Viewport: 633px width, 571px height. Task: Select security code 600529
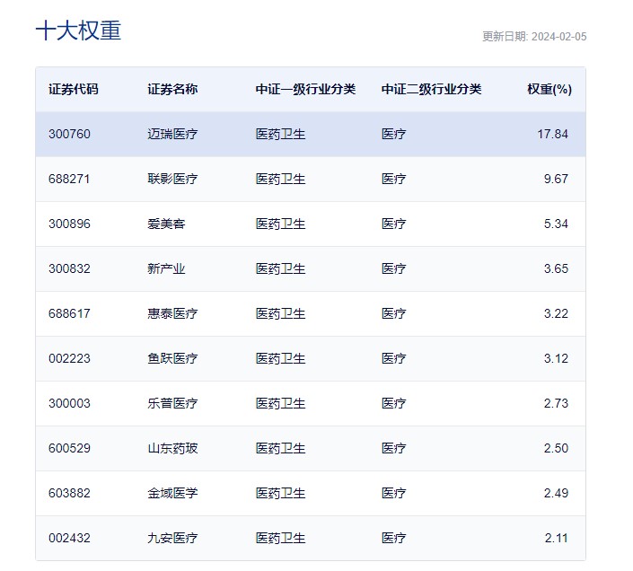point(69,448)
